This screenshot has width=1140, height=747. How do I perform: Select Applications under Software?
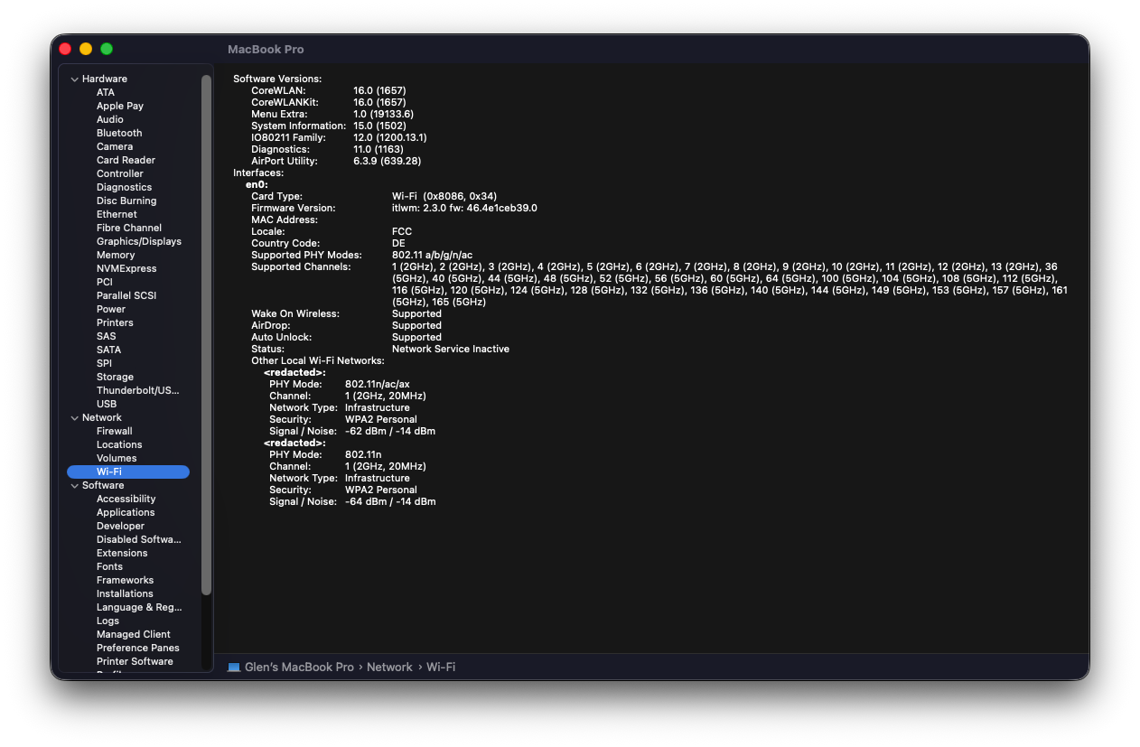point(126,512)
